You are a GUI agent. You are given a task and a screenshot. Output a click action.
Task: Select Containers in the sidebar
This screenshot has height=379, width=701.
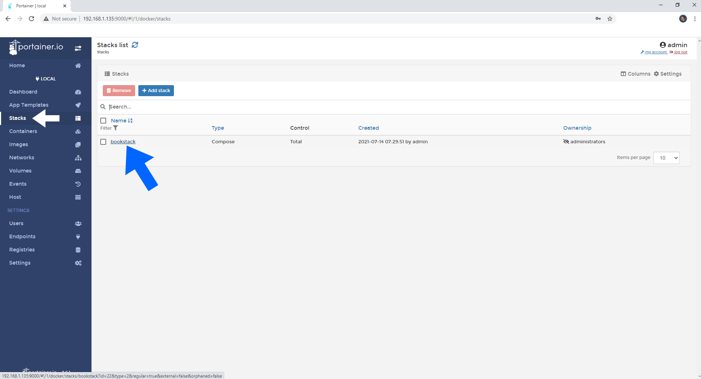[23, 131]
